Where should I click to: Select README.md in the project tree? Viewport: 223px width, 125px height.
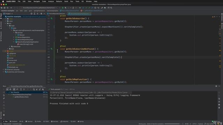click(14, 67)
